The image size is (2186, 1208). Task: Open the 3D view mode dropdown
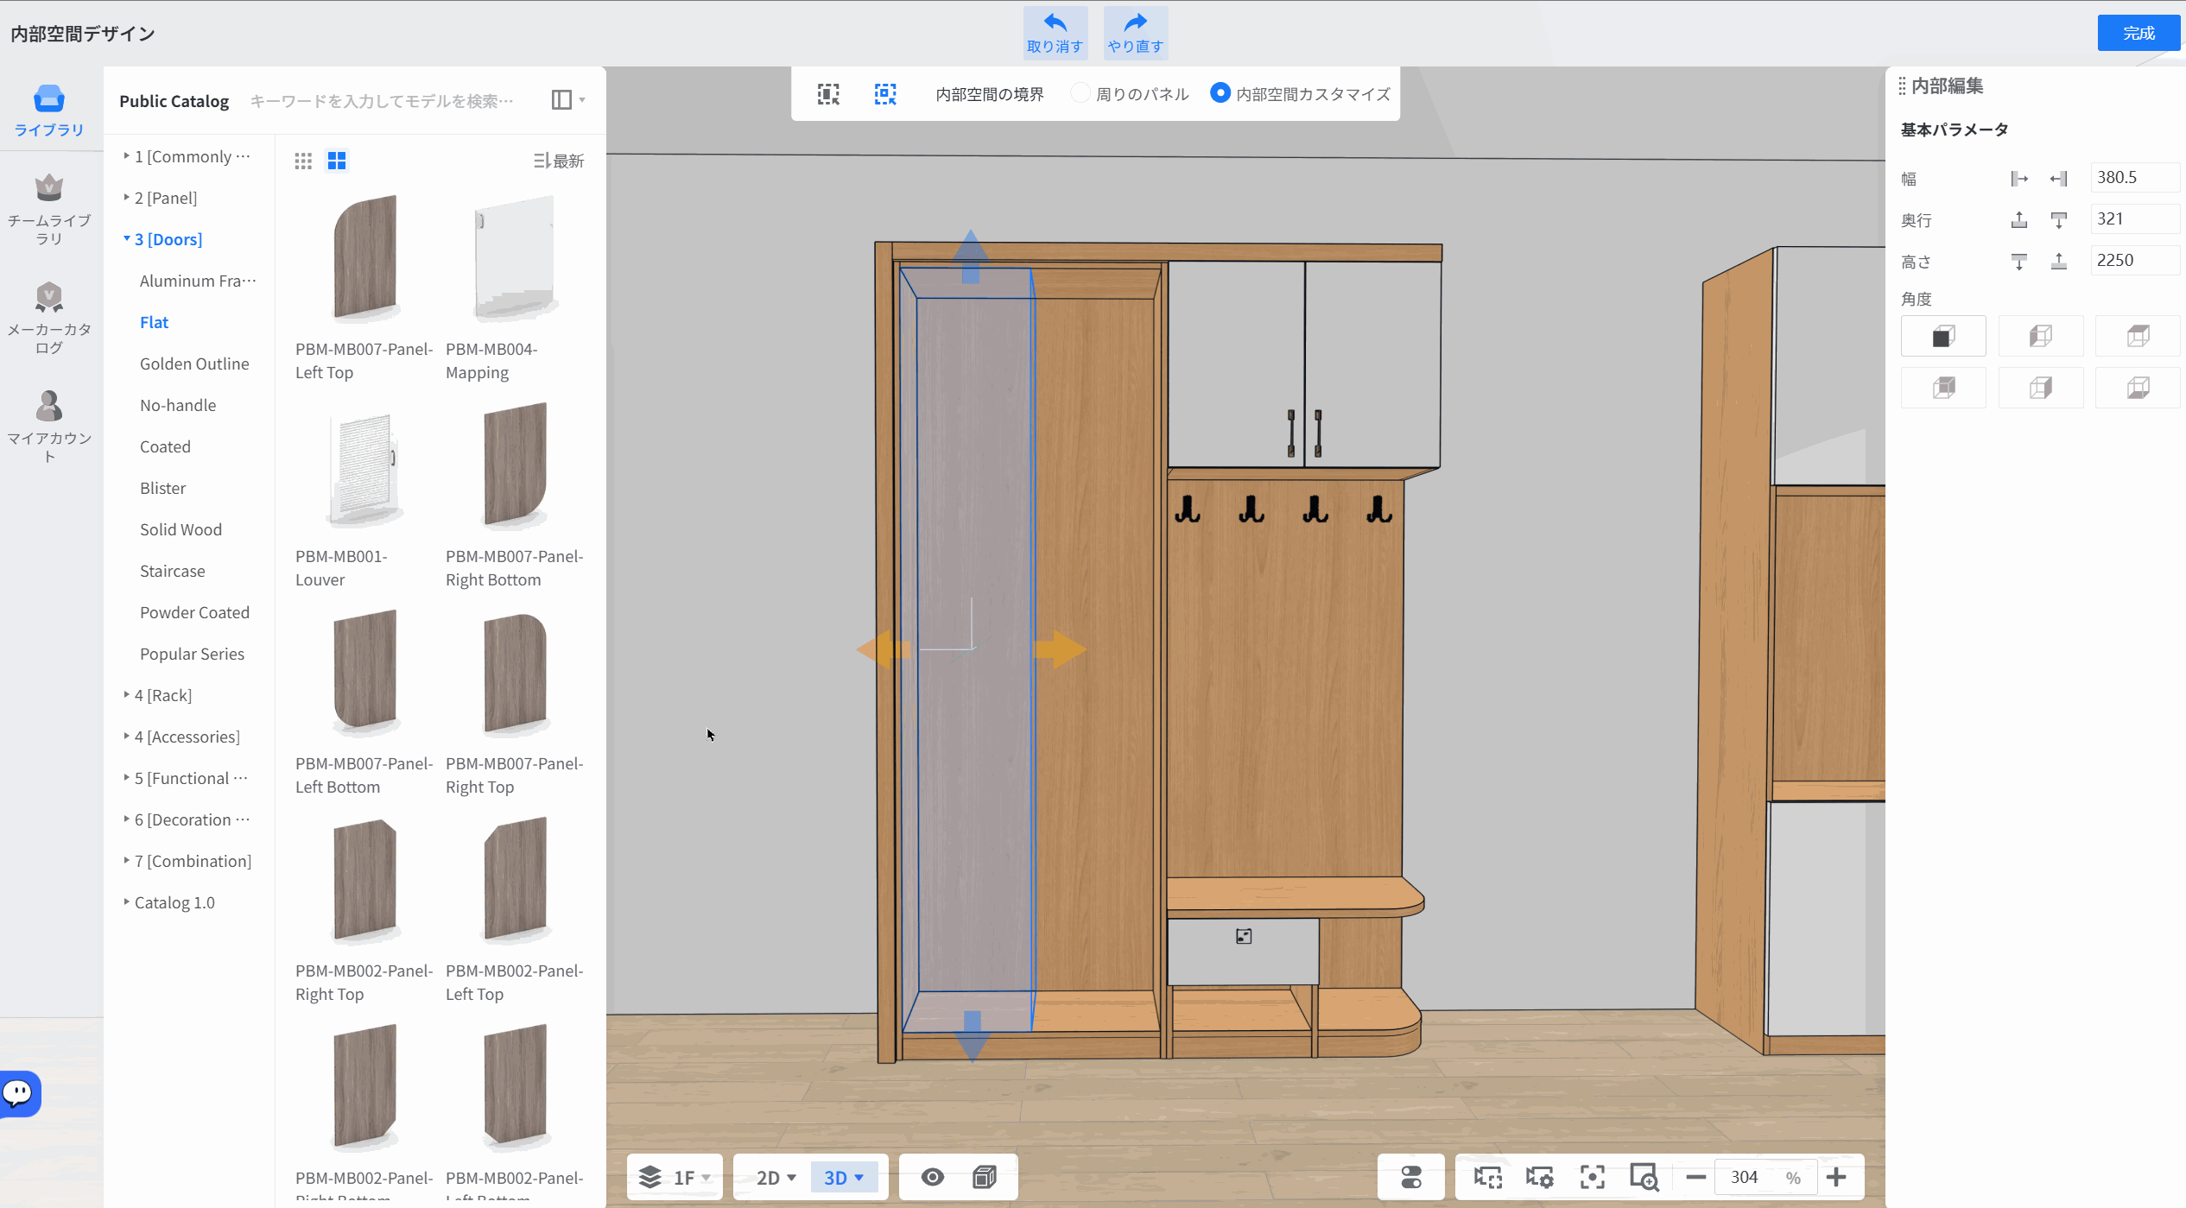click(x=844, y=1178)
